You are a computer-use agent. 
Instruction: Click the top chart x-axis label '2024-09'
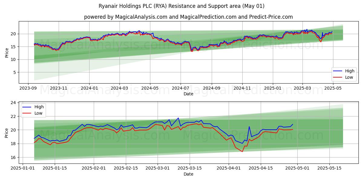point(211,88)
